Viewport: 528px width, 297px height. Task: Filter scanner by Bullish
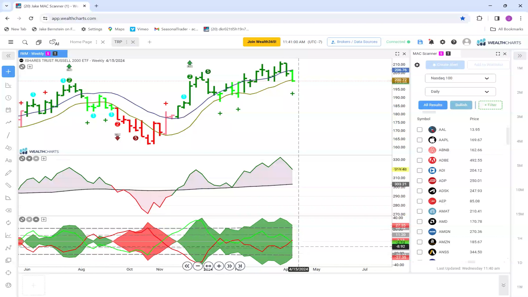click(x=461, y=105)
